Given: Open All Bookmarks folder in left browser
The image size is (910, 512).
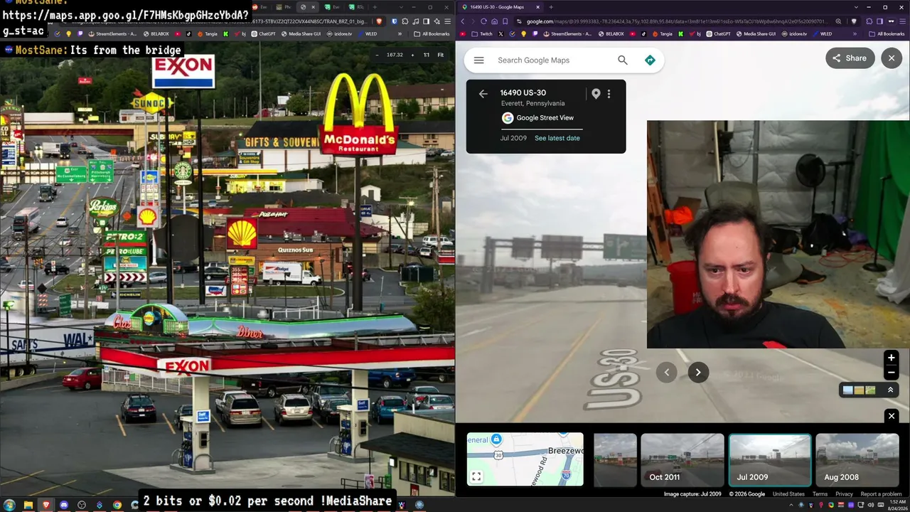Looking at the screenshot, I should point(433,34).
